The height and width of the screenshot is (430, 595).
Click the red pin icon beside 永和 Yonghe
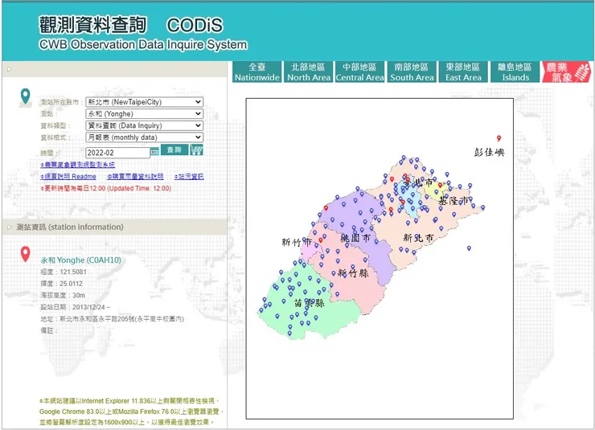pos(26,254)
